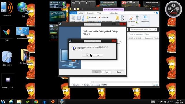Viewport: 185px width, 104px height.
Task: Click the clock gadget on desktop
Action: point(173,9)
